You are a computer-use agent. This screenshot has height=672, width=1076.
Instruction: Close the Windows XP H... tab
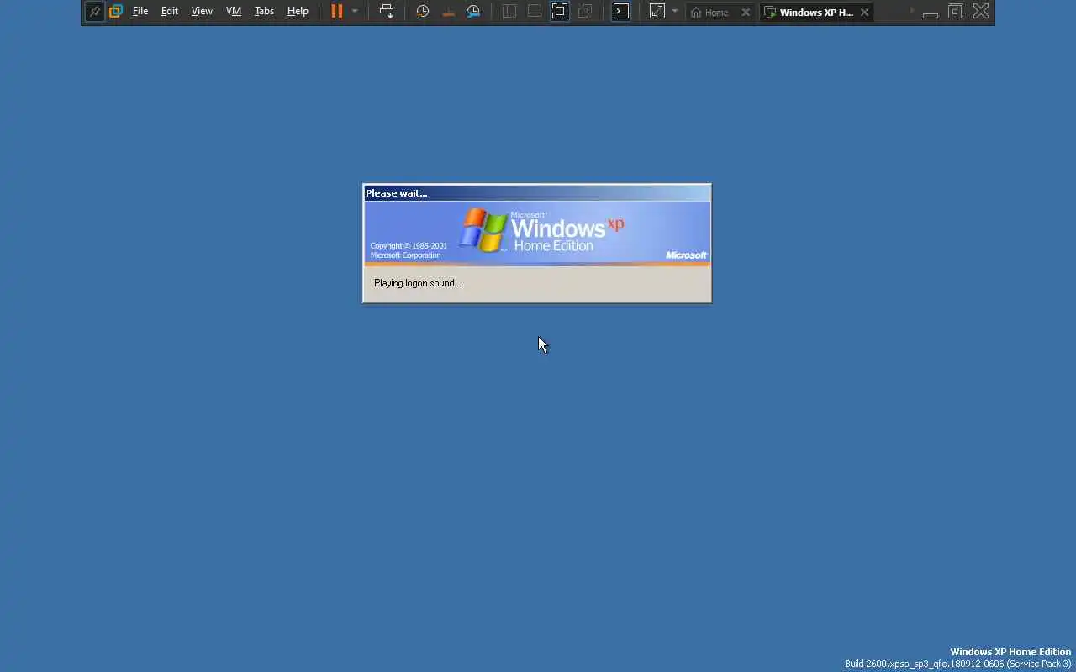tap(864, 13)
